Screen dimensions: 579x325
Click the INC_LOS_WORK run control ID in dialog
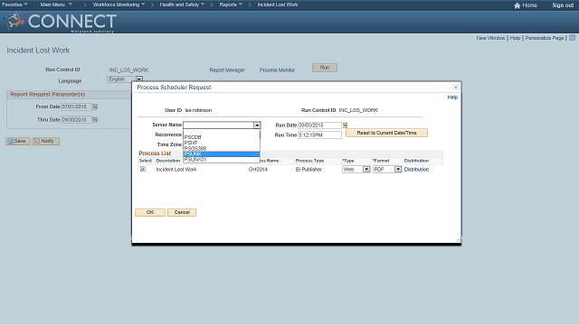tap(358, 110)
